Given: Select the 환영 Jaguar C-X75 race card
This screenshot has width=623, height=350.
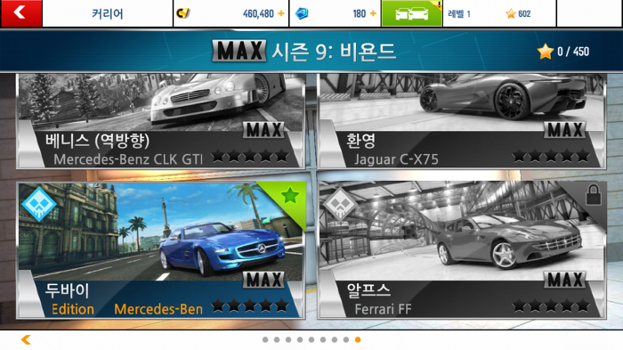Looking at the screenshot, I should [462, 121].
